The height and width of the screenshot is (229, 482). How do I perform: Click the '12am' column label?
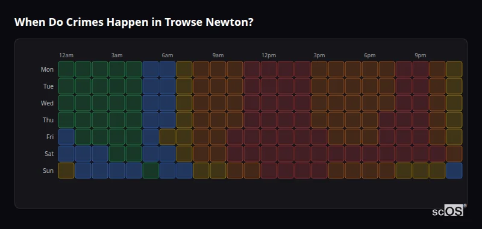coord(66,55)
